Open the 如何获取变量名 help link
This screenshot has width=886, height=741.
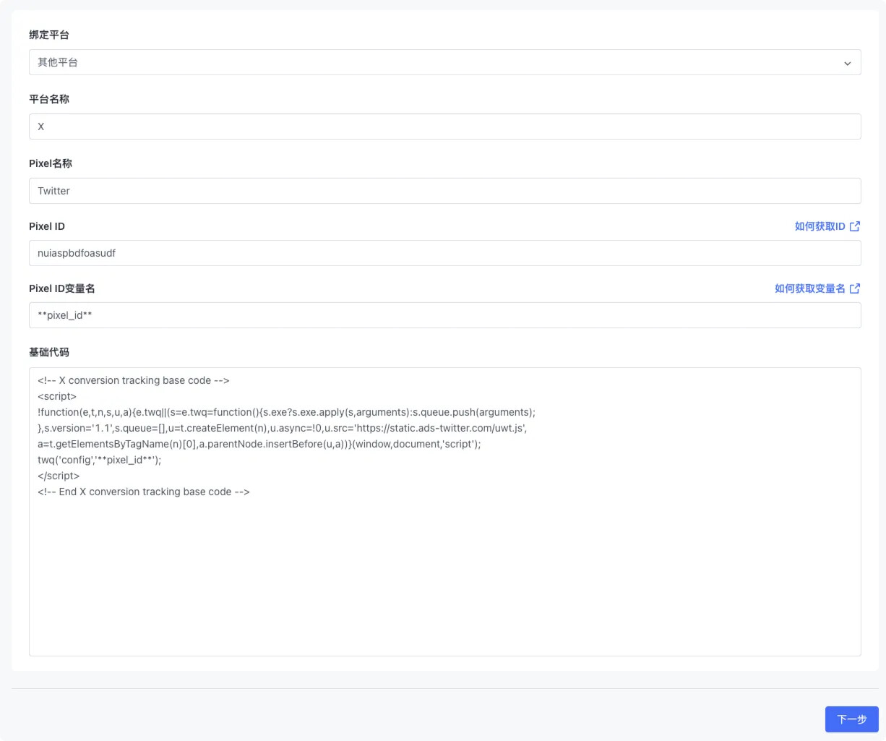(809, 288)
